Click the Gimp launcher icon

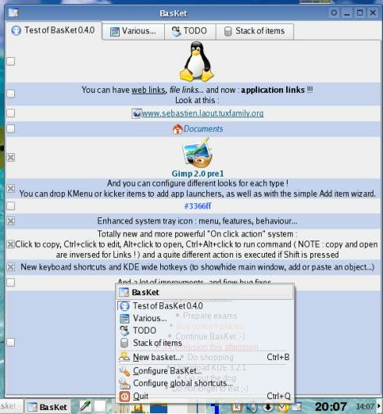click(197, 153)
